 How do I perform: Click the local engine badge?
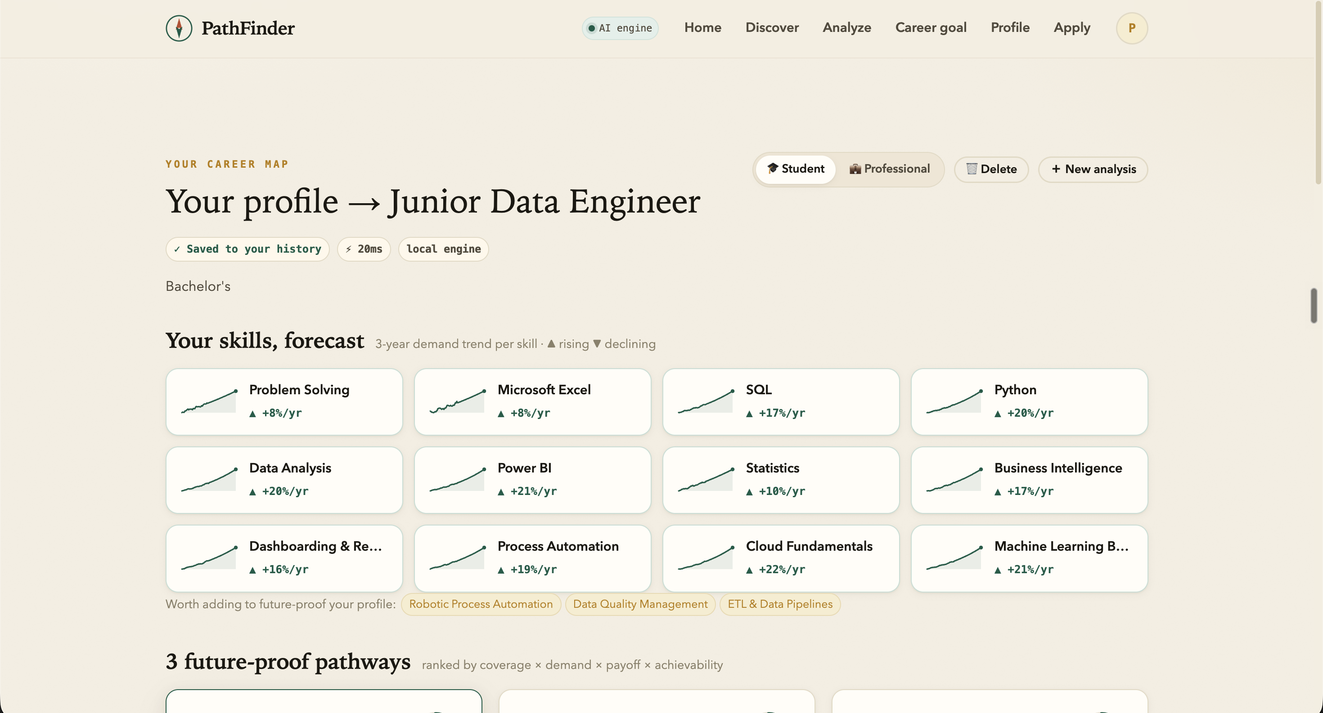pos(443,250)
